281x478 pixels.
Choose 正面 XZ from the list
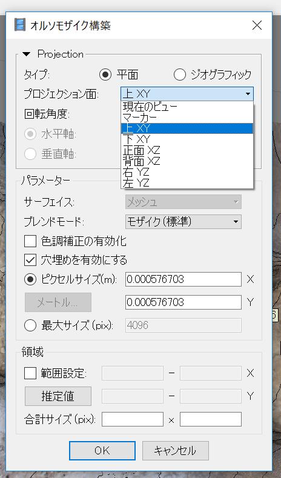pos(187,150)
